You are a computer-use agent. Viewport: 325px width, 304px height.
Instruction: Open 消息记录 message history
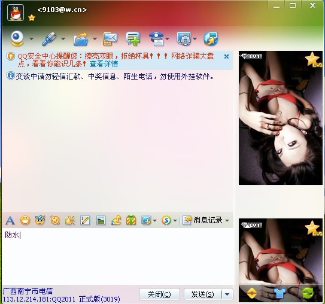[x=202, y=220]
